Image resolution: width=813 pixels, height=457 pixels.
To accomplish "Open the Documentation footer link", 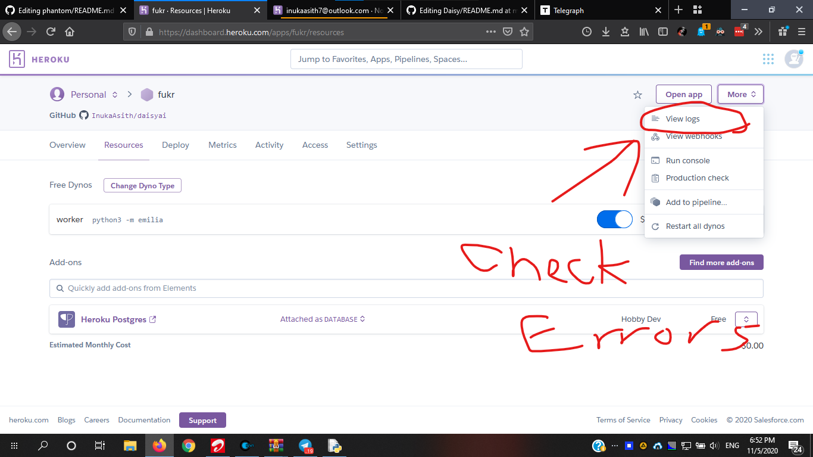I will 144,420.
